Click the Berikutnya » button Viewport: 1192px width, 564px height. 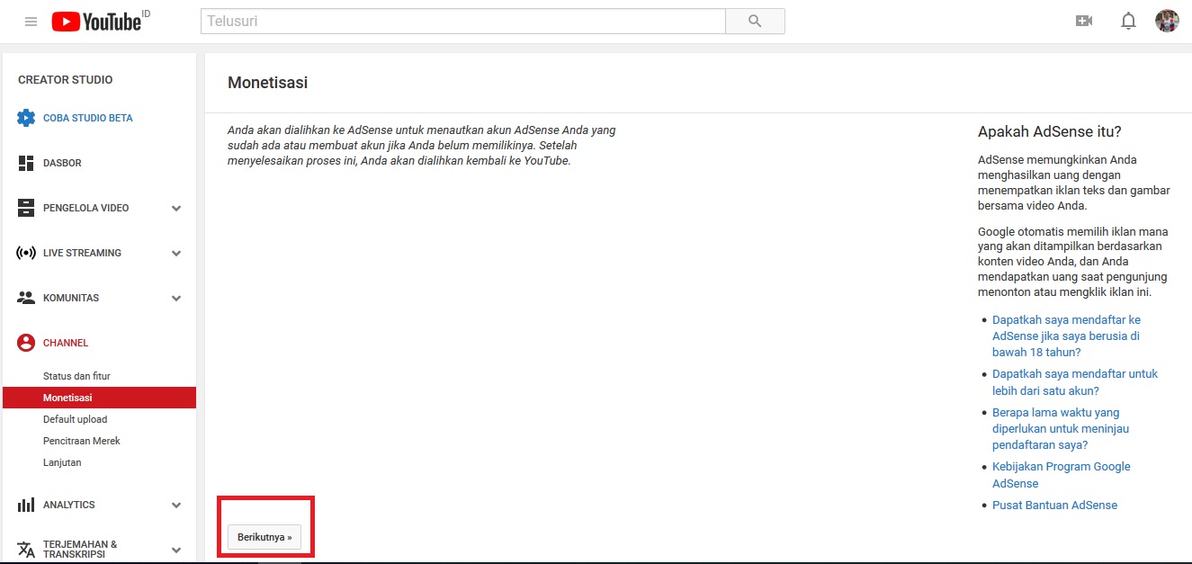[x=264, y=537]
